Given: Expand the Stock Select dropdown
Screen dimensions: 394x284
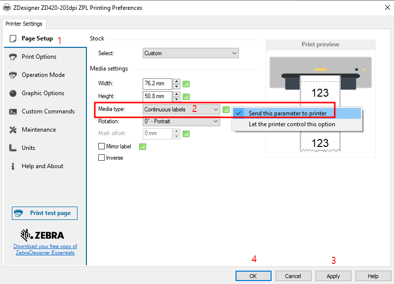Looking at the screenshot, I should pyautogui.click(x=191, y=53).
